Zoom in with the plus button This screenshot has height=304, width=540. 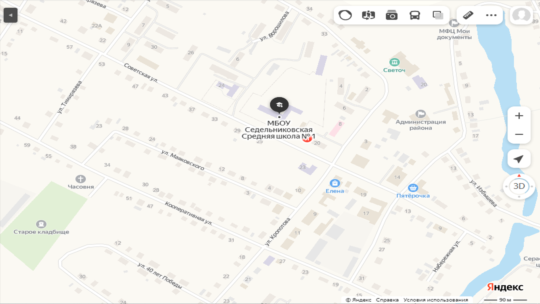point(519,116)
